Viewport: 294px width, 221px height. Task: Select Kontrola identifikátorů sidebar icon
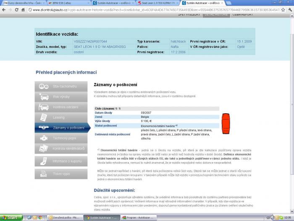pyautogui.click(x=43, y=149)
